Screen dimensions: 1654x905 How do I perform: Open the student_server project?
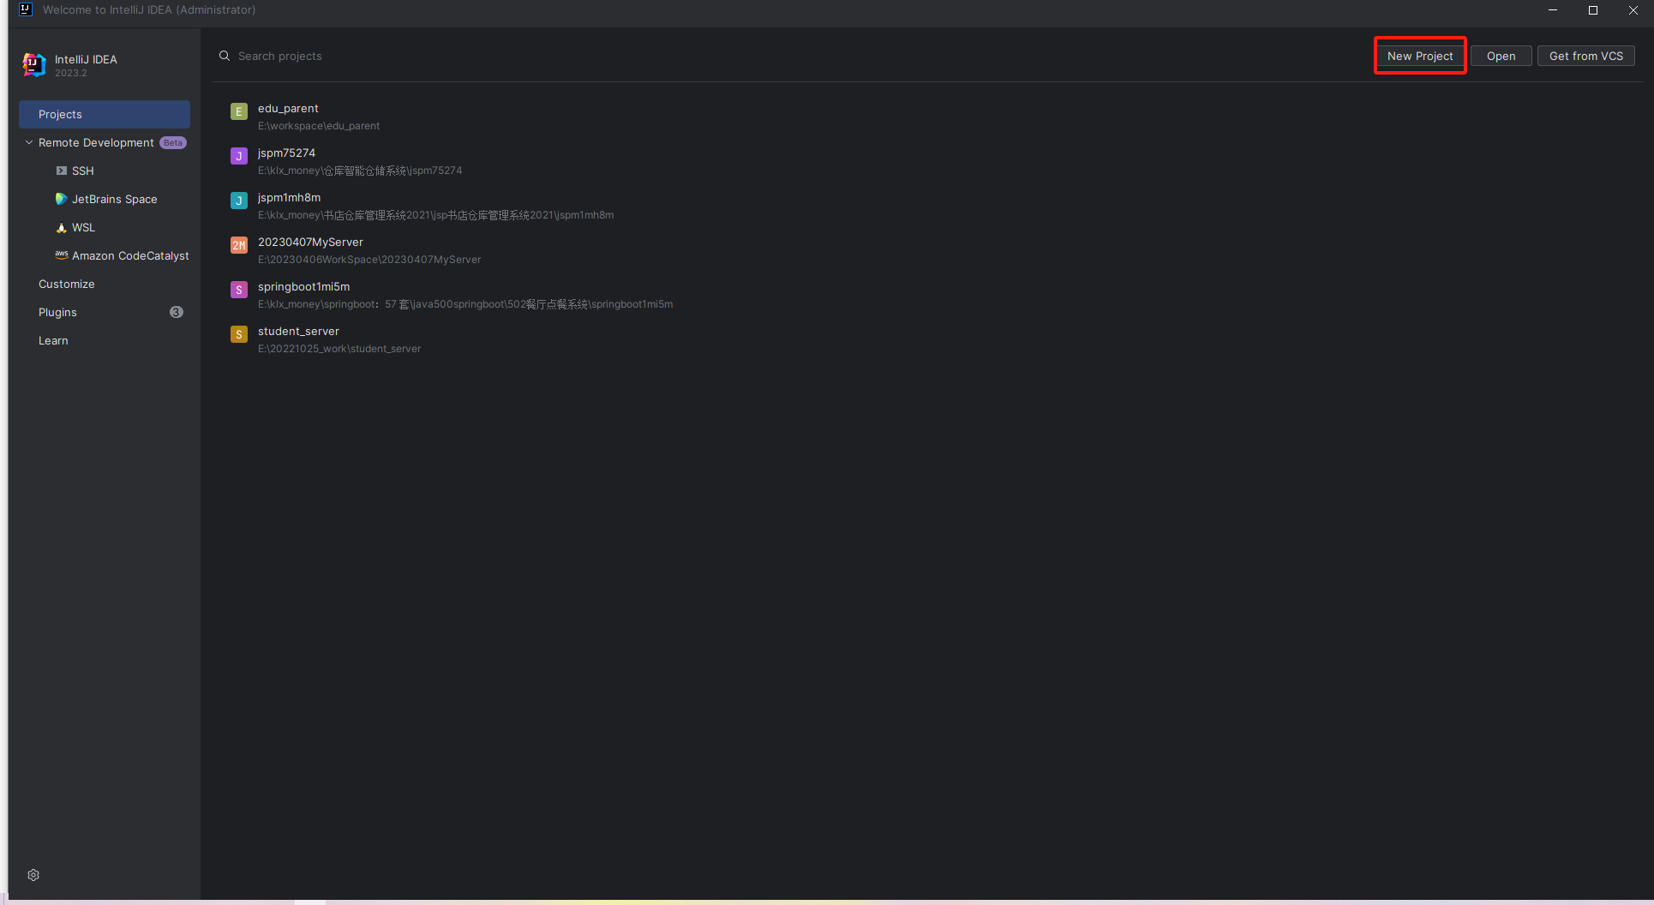click(x=298, y=332)
